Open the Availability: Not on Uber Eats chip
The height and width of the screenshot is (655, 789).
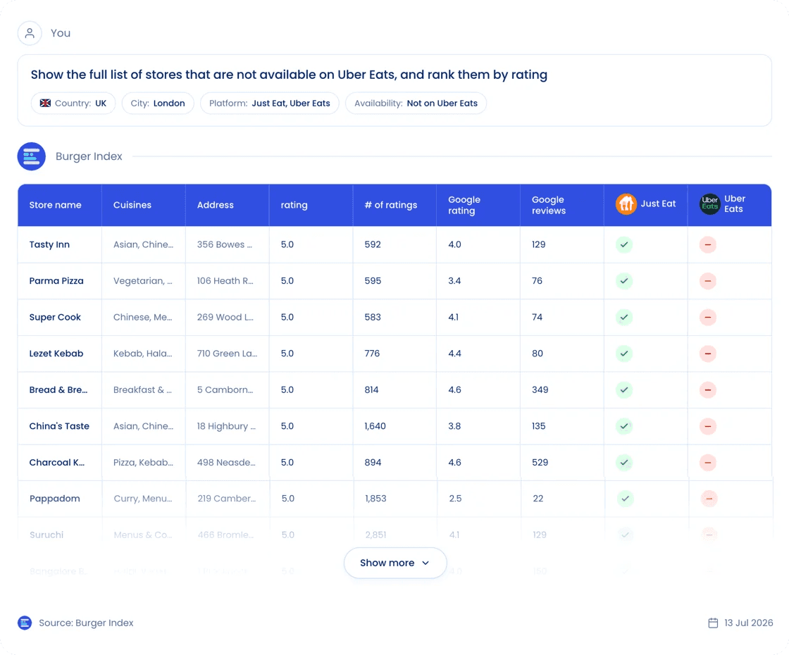point(416,103)
